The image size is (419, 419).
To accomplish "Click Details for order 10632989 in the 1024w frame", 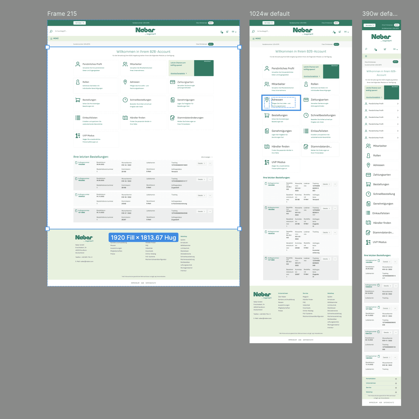I will pyautogui.click(x=326, y=184).
